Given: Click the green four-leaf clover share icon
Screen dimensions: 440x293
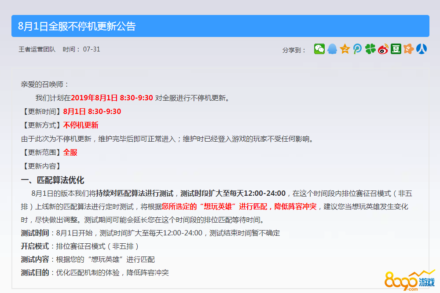Looking at the screenshot, I should (x=370, y=49).
